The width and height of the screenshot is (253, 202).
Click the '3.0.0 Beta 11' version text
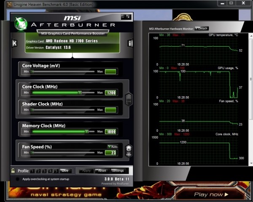point(117,179)
